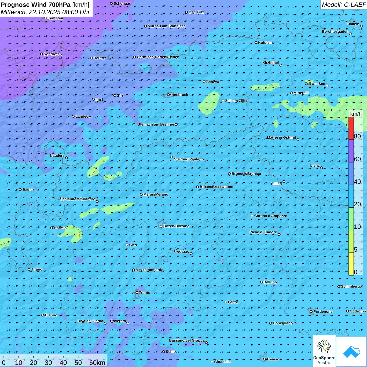Image resolution: width=367 pixels, height=367 pixels.
Task: Click the "Meran/Merano" label
Action: 156,194
